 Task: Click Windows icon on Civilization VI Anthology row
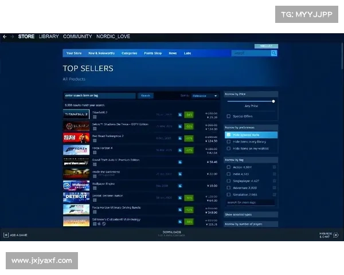pos(95,224)
